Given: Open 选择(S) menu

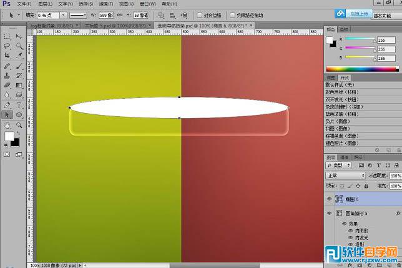Looking at the screenshot, I should [86, 4].
